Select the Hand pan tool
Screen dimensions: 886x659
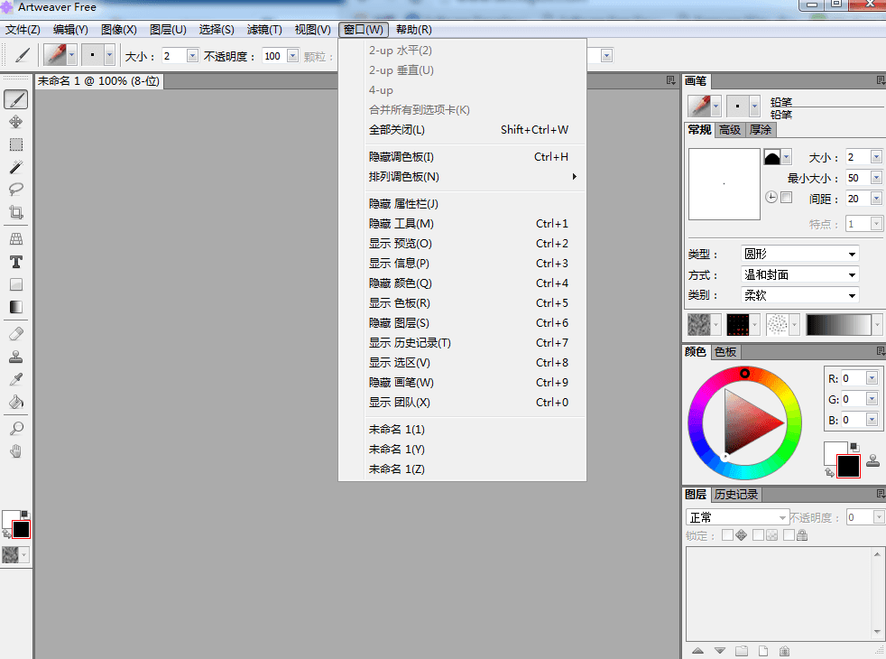(16, 451)
